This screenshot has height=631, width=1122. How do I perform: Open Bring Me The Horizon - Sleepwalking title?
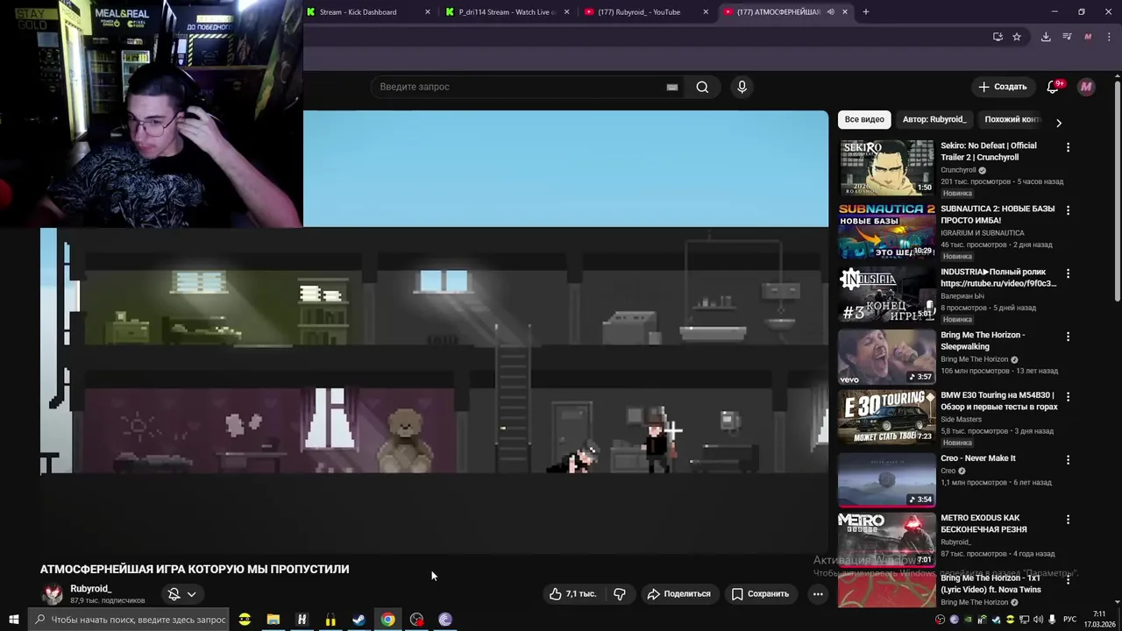[x=983, y=341]
